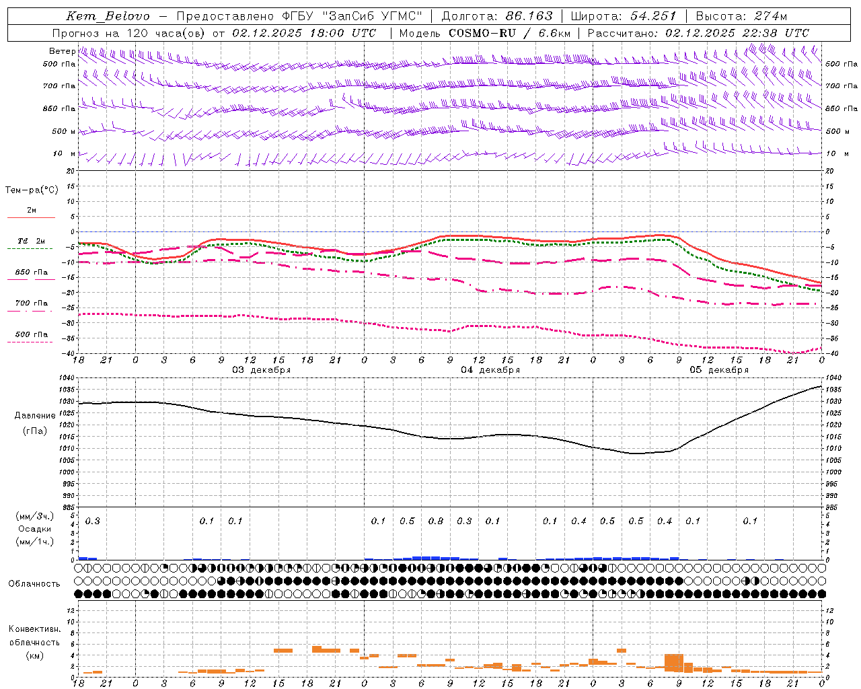Click the '(км)' convective cloud unit label
Screen dimensions: 861x689
(x=34, y=655)
